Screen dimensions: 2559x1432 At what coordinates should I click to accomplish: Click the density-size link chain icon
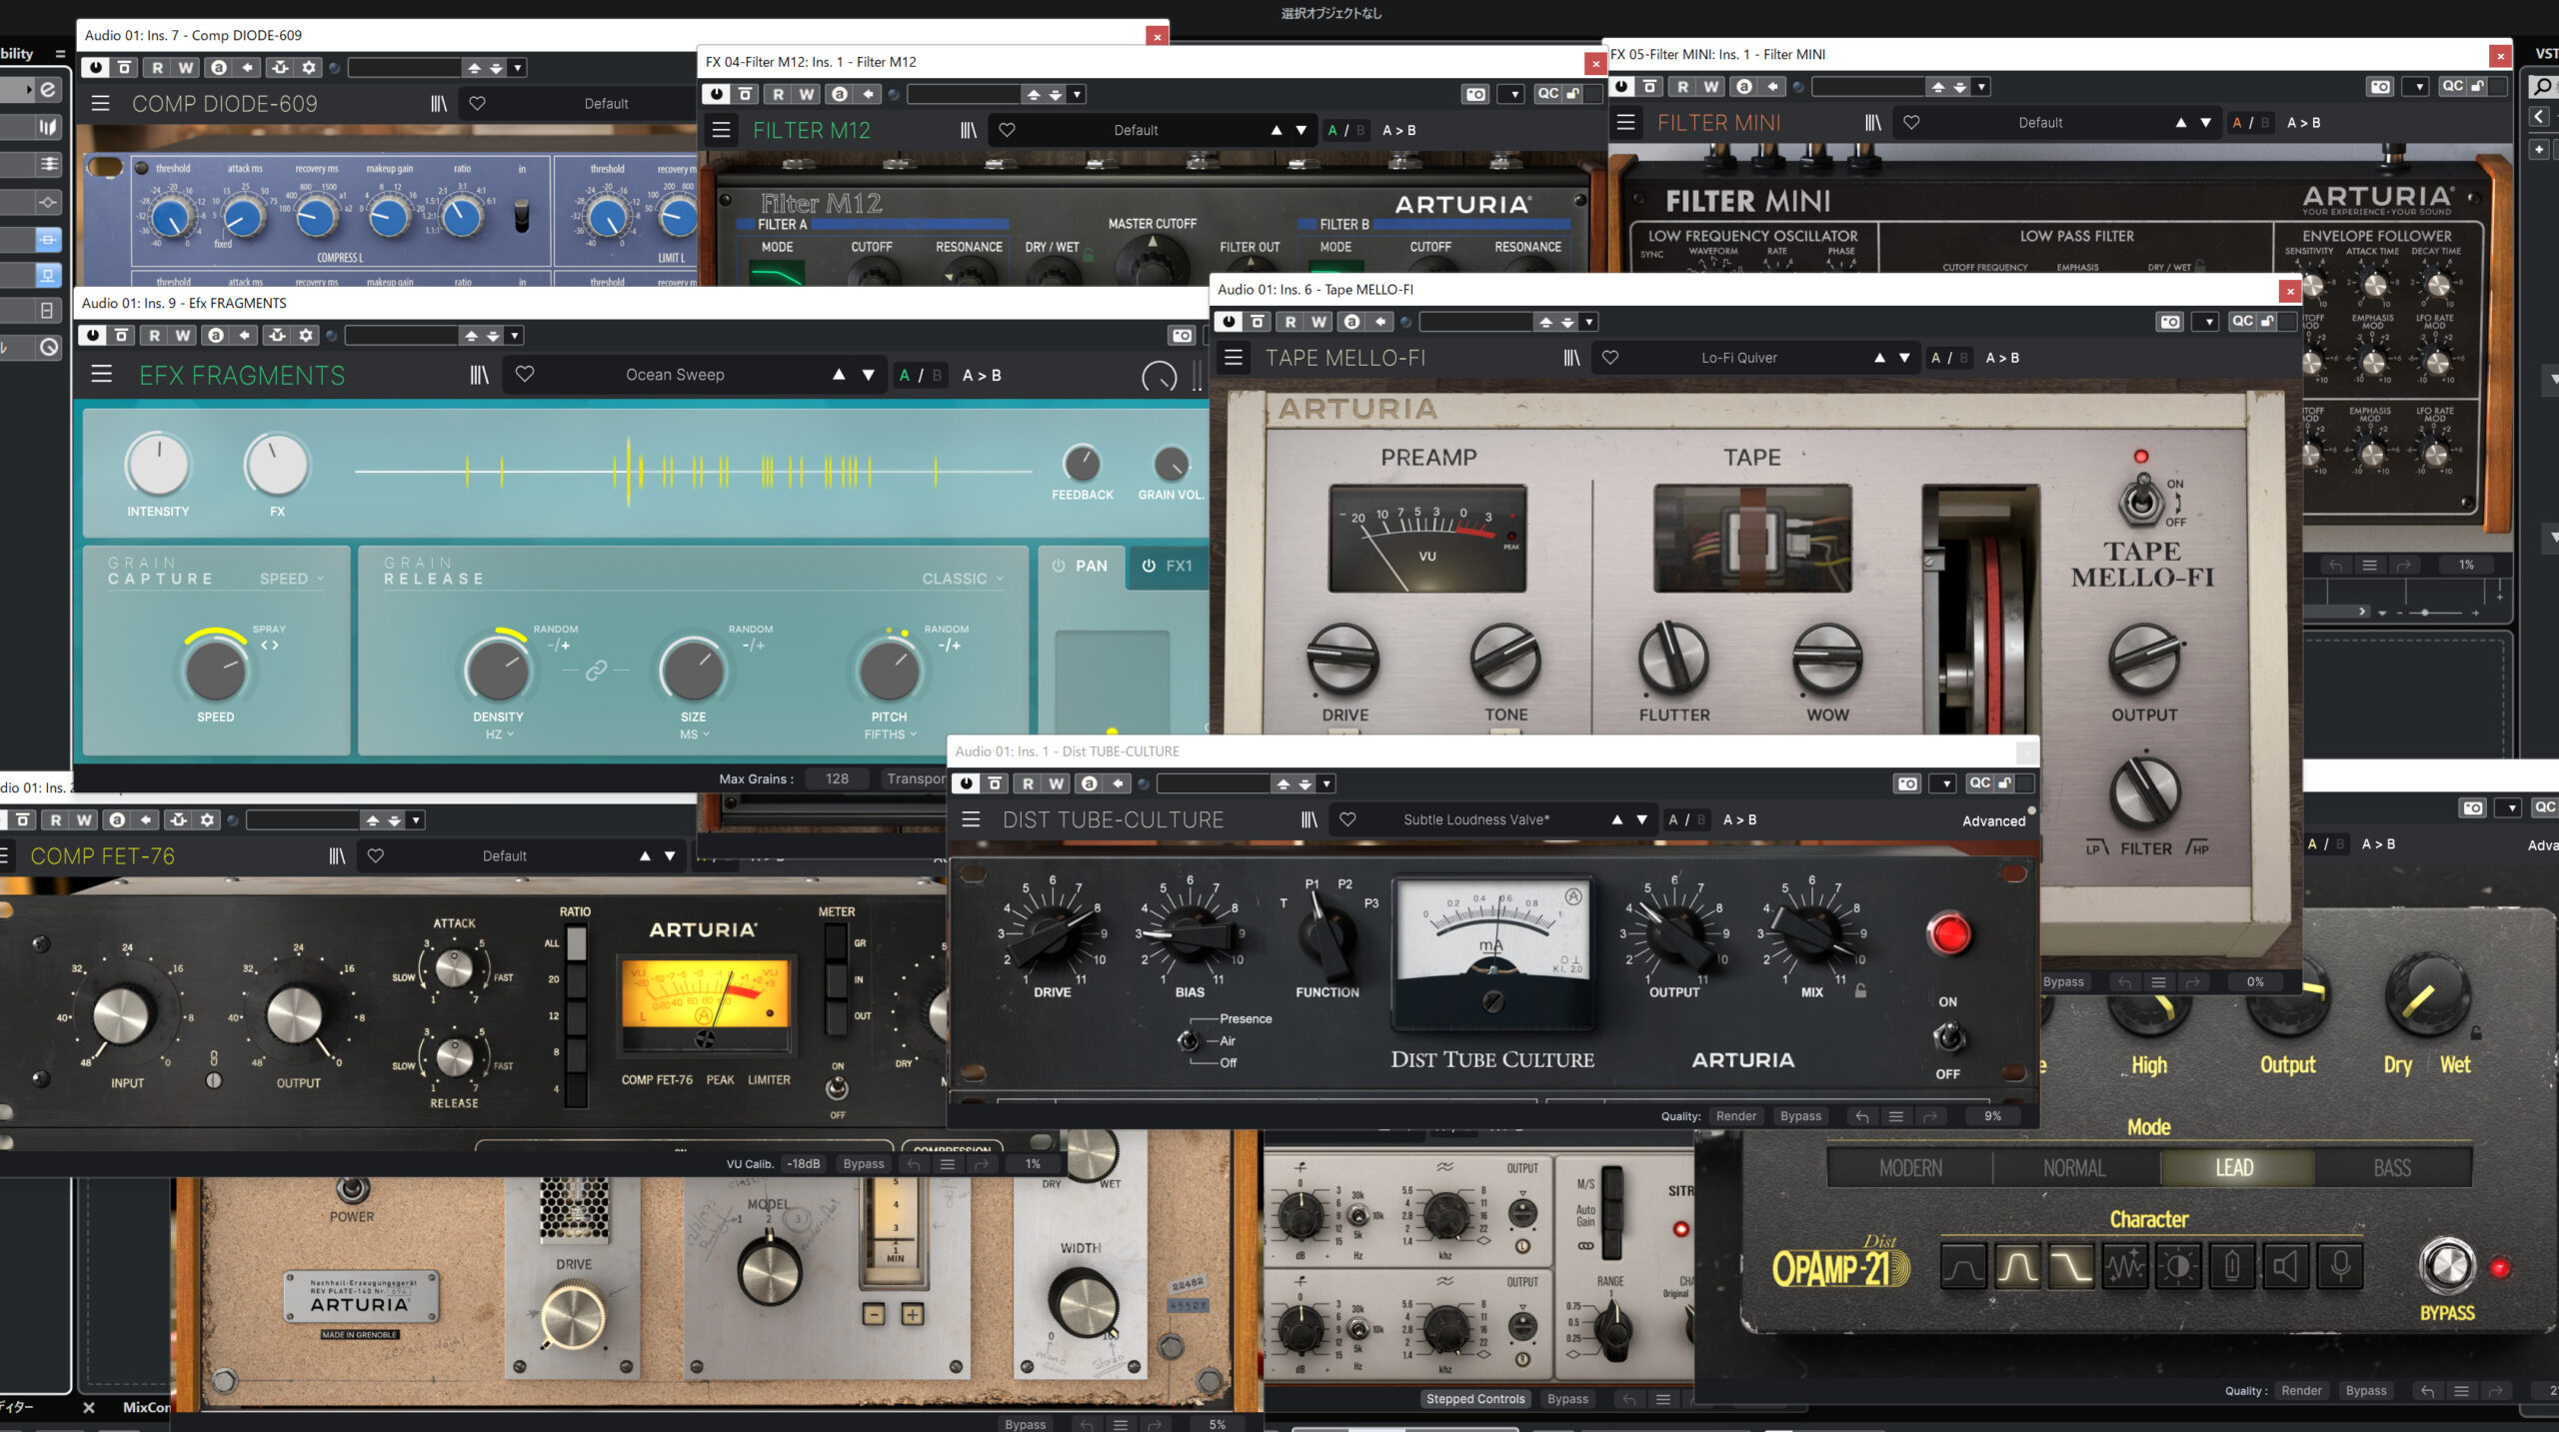[596, 670]
